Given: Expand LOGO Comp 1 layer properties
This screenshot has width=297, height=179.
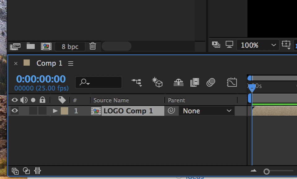Looking at the screenshot, I should (x=55, y=111).
